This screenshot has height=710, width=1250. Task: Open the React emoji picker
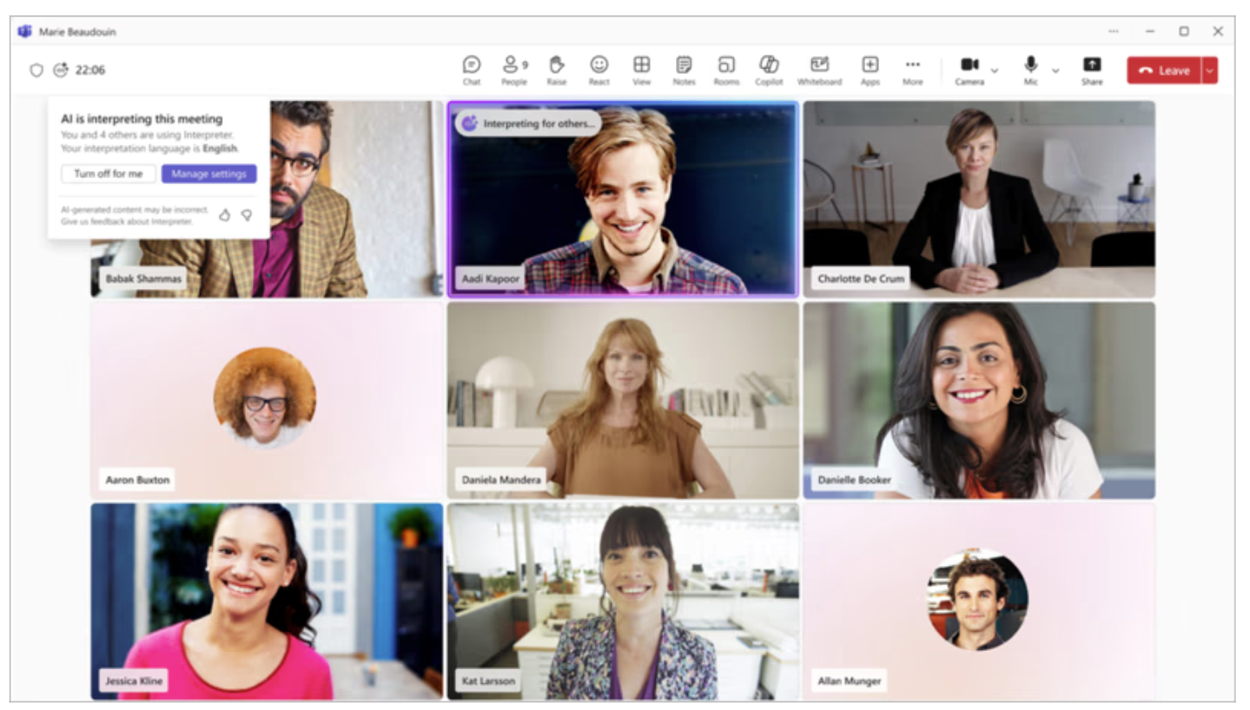click(x=599, y=69)
